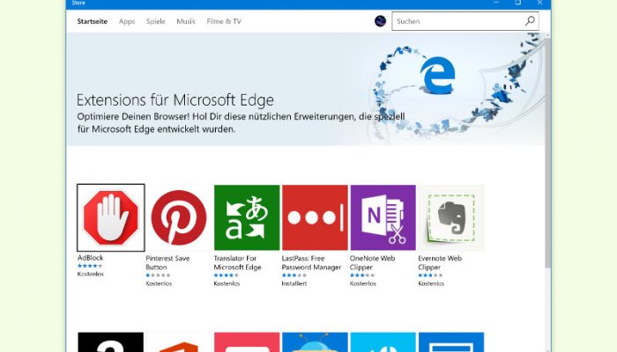The image size is (617, 352).
Task: Click the star rating of AdBlock
Action: tap(90, 266)
